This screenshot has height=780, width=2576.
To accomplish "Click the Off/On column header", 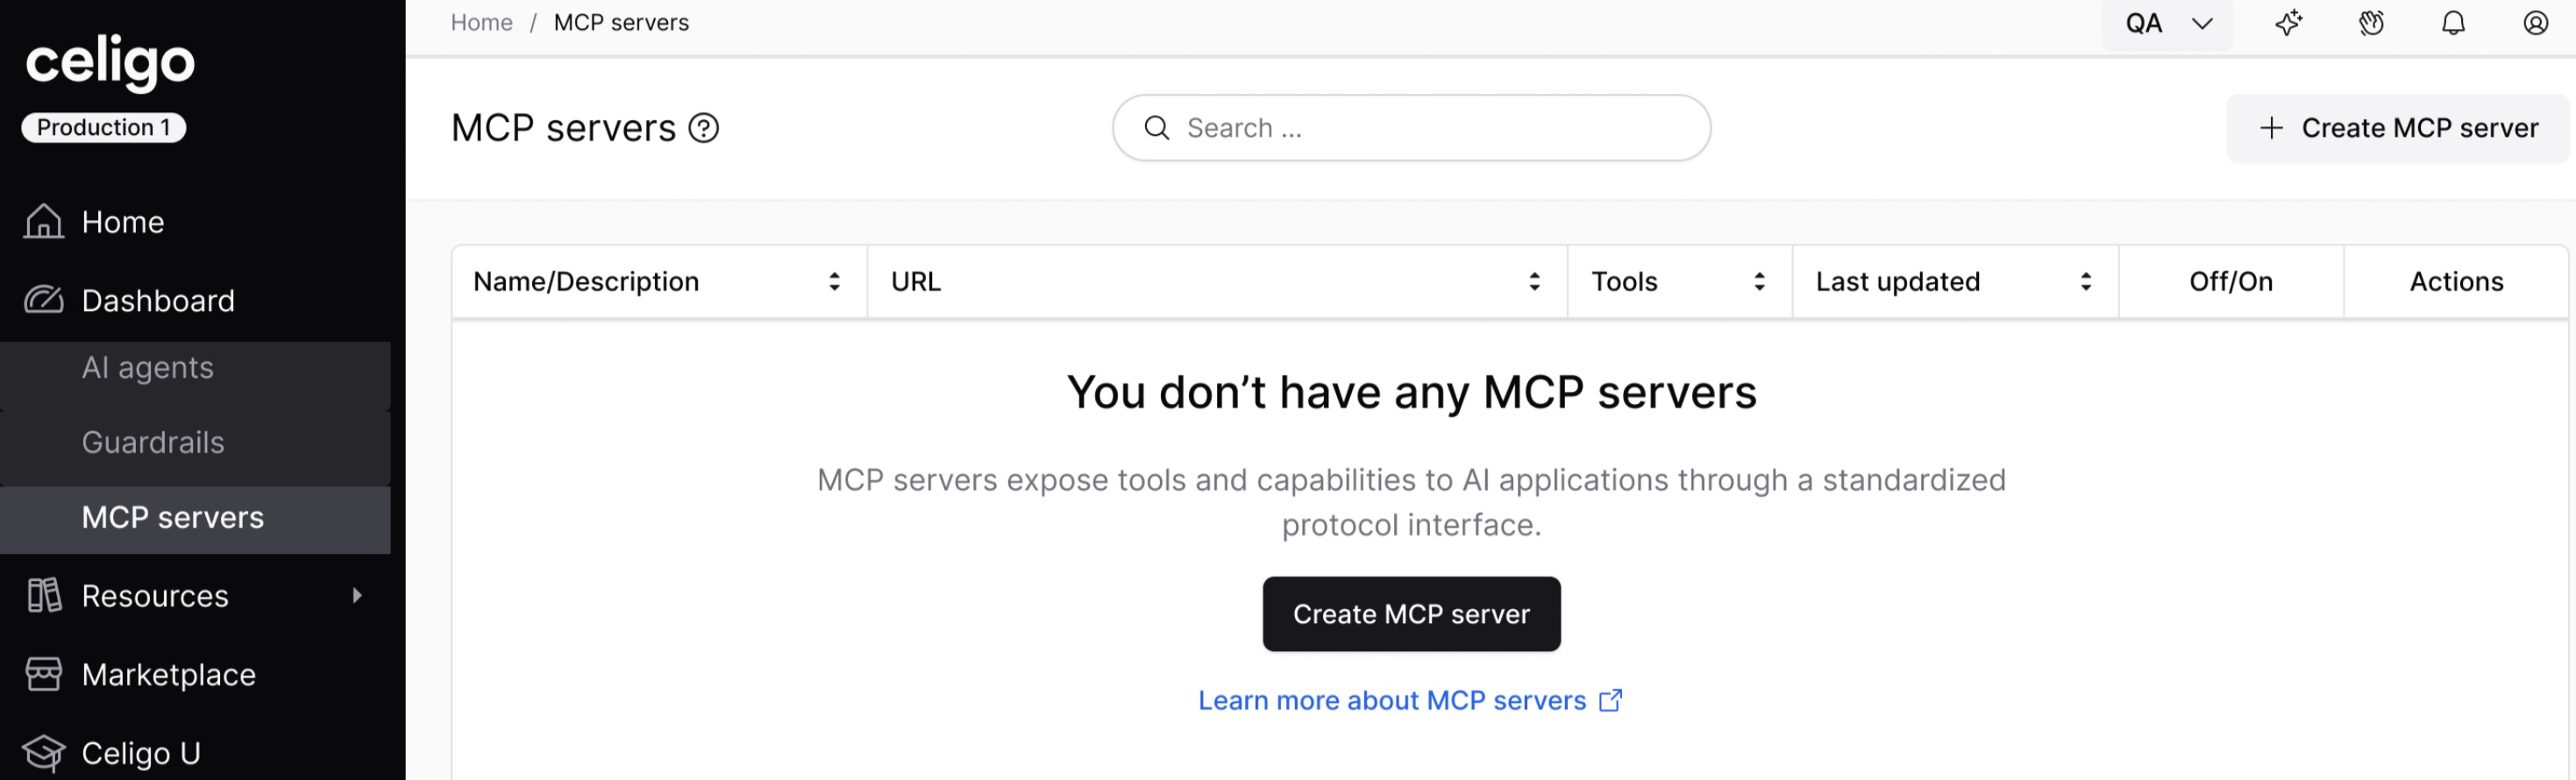I will (x=2231, y=282).
